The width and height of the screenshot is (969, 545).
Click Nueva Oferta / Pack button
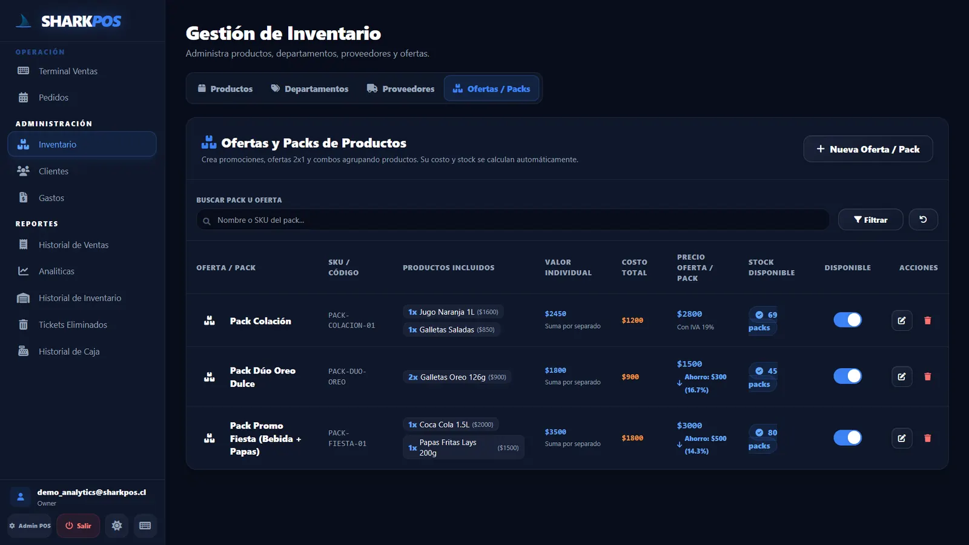(x=868, y=149)
